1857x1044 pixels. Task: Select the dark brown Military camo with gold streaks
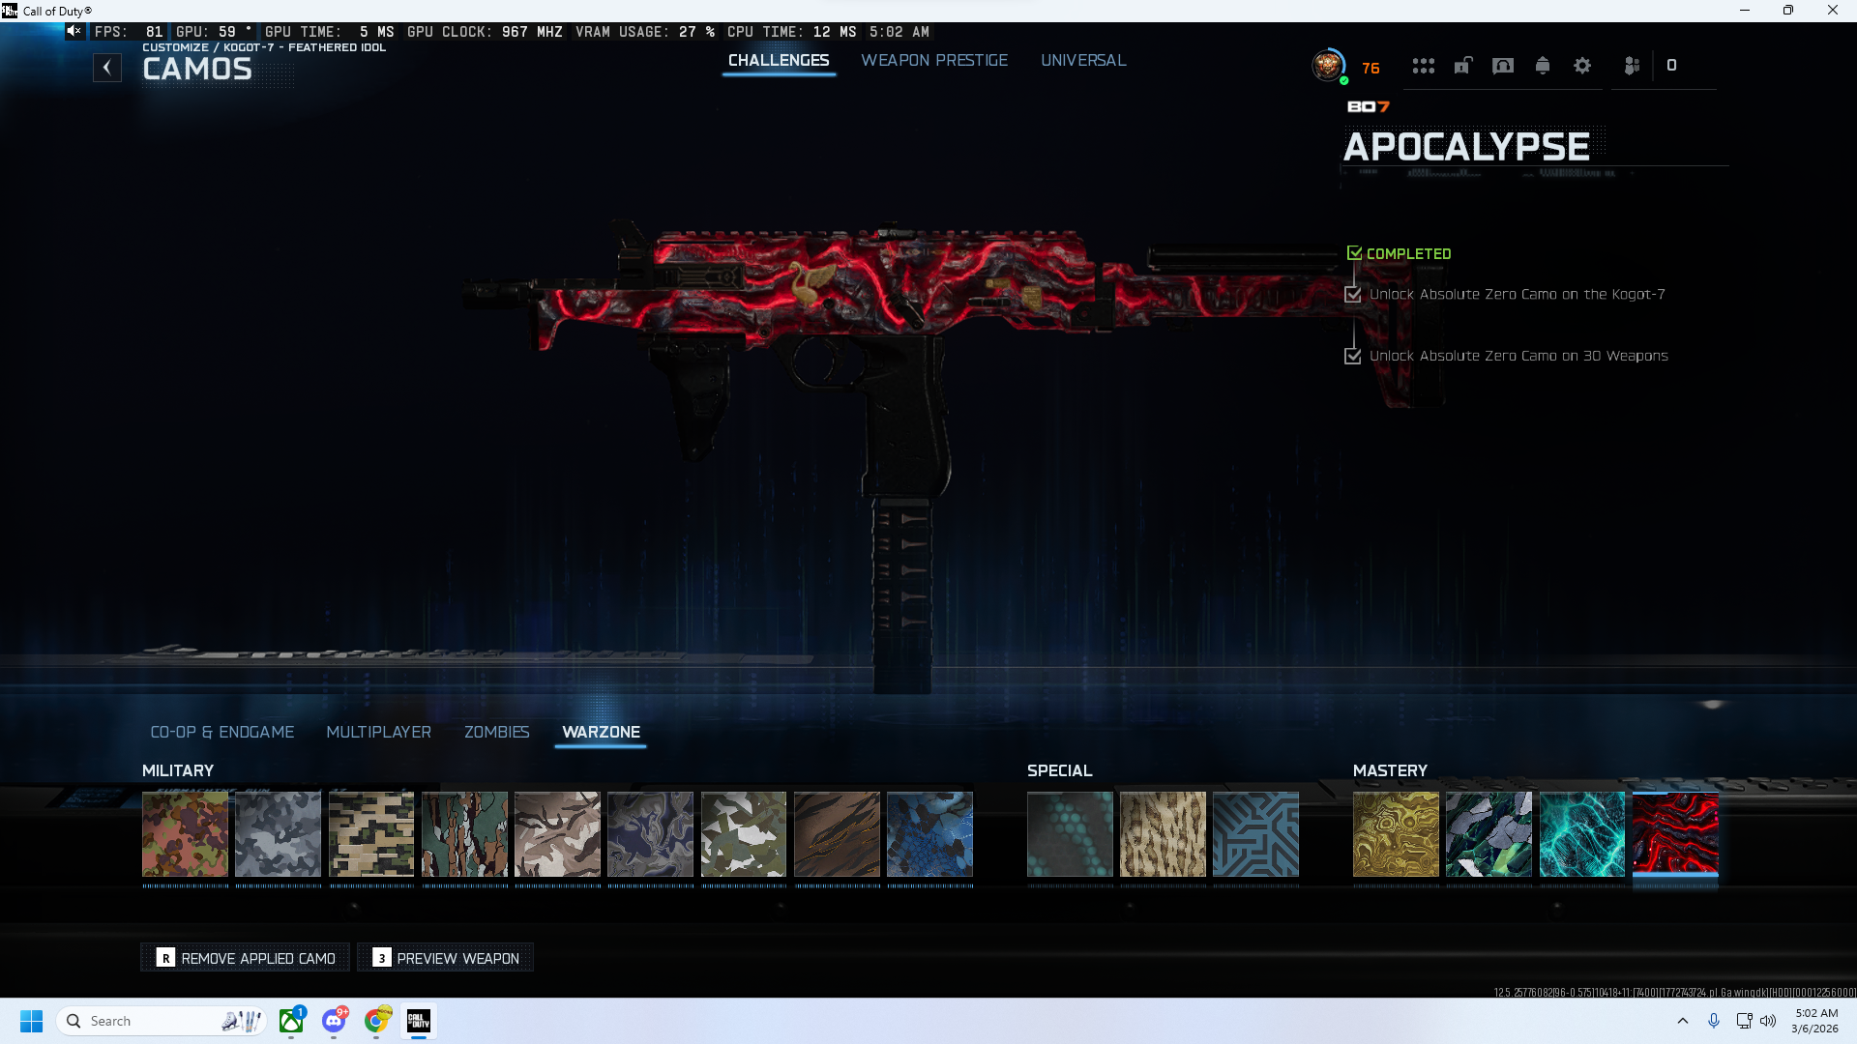[838, 834]
